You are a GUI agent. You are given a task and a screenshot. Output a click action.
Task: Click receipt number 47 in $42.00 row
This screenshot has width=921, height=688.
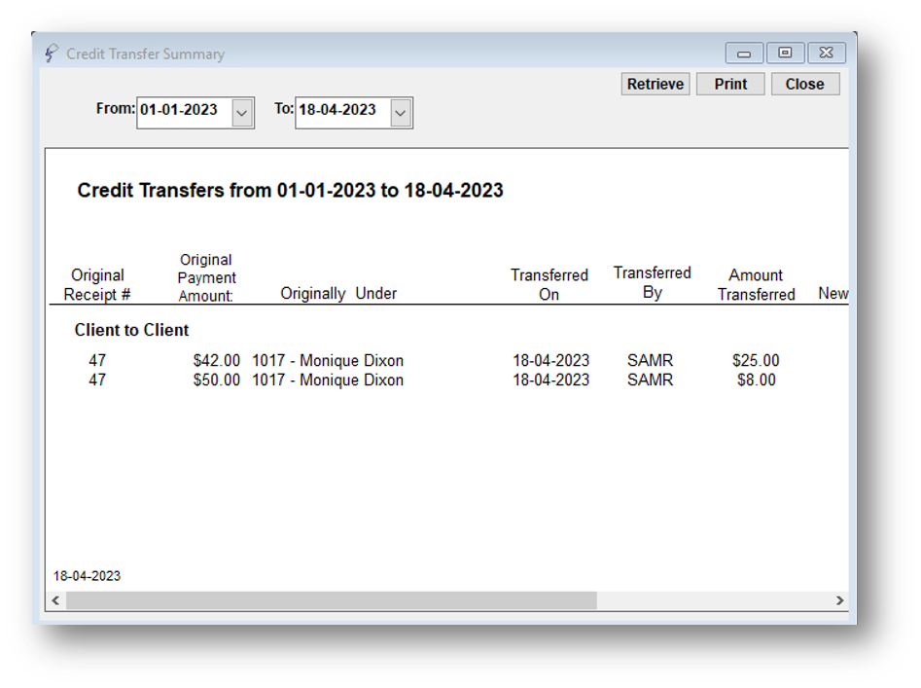tap(97, 360)
